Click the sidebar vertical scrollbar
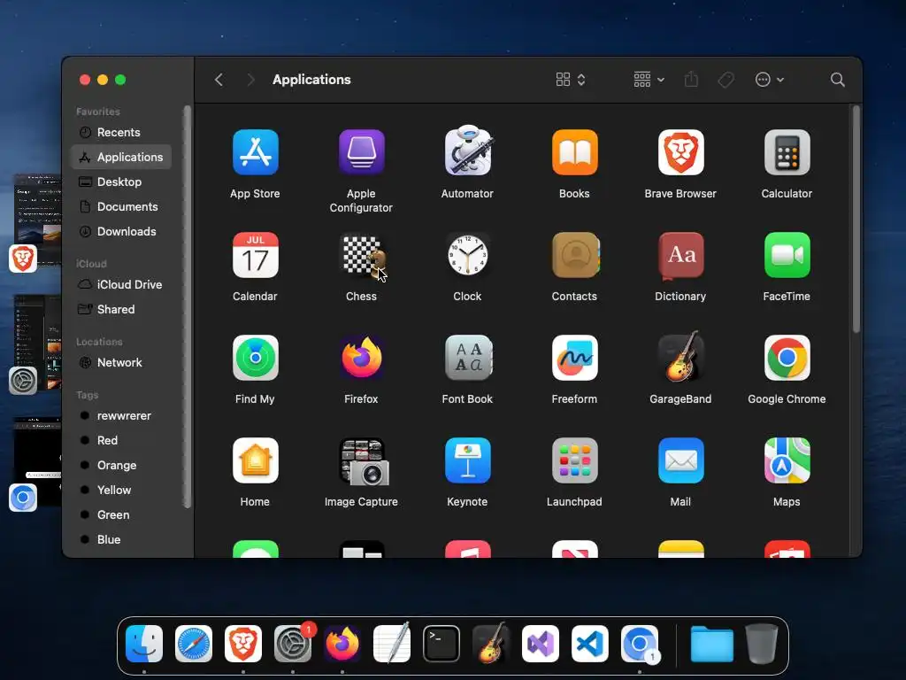Screen dimensions: 906x680 [187, 307]
